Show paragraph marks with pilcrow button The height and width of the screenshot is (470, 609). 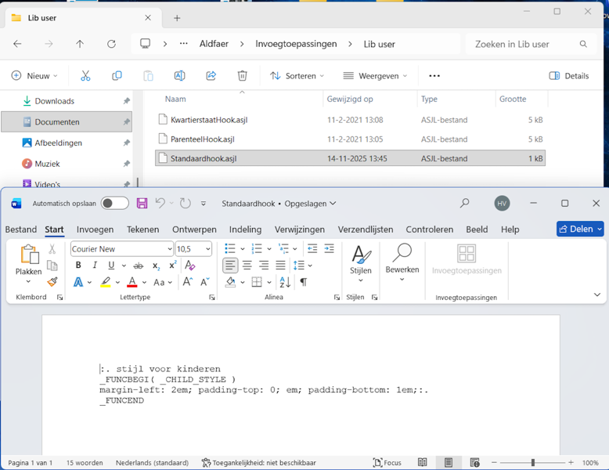304,282
